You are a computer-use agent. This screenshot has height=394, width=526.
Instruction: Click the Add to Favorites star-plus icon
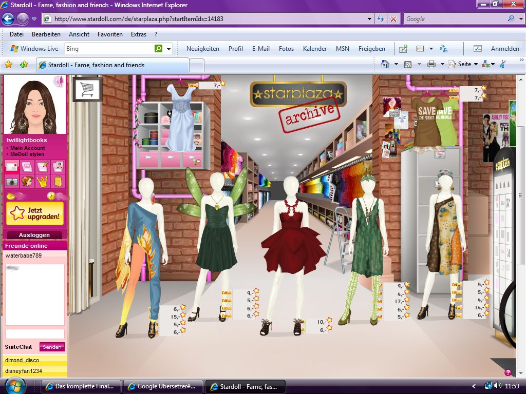coord(24,64)
